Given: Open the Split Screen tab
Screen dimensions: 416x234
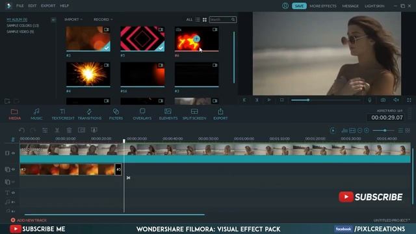Looking at the screenshot, I should pos(194,114).
